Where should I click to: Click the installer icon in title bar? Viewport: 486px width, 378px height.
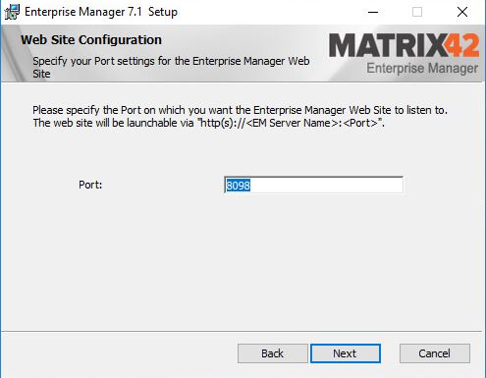(x=12, y=12)
